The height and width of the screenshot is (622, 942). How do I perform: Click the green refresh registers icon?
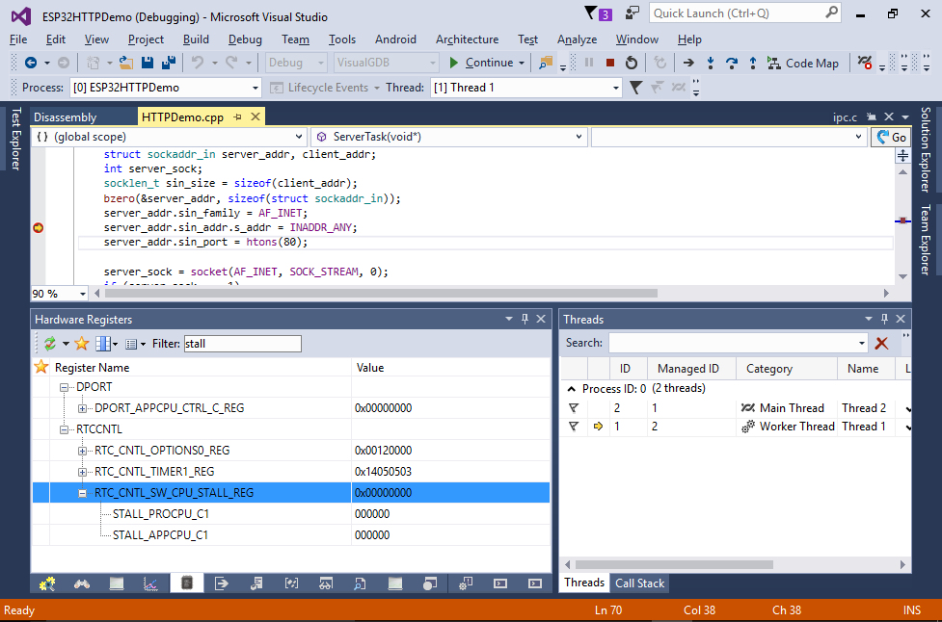[x=50, y=344]
